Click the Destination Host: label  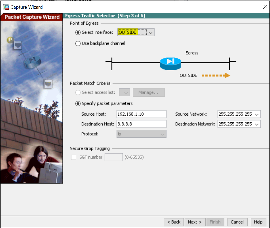98,124
